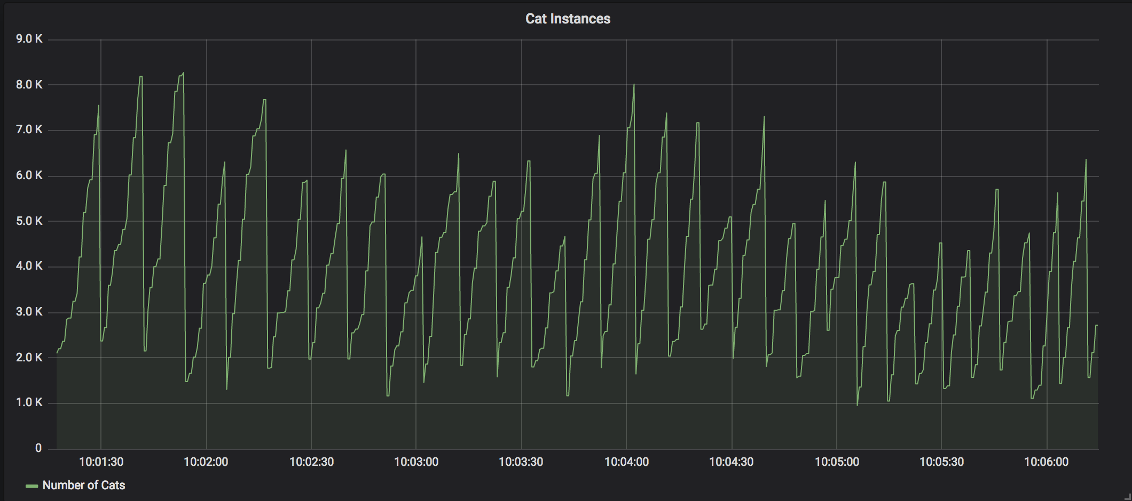
Task: Click the 10:04:30 time axis label
Action: click(x=732, y=462)
